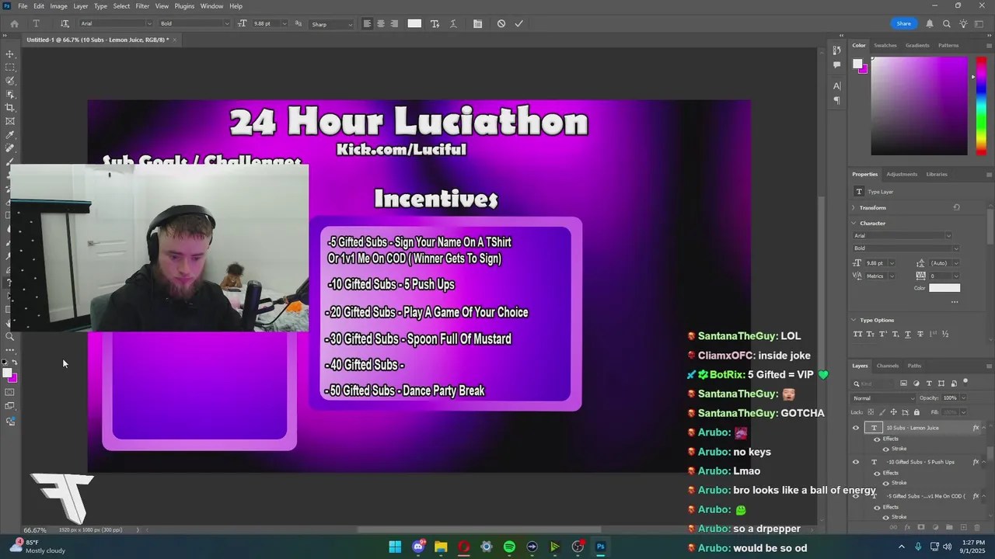Select the Frame tool

(x=10, y=121)
